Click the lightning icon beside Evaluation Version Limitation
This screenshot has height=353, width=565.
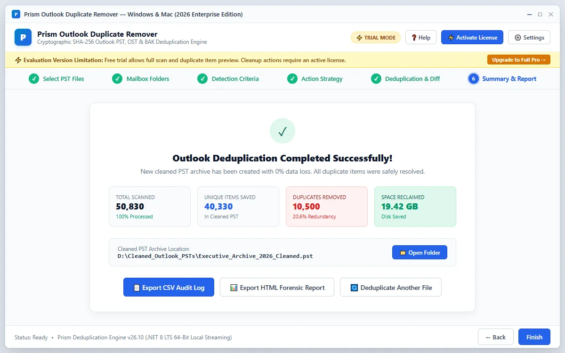click(x=18, y=60)
